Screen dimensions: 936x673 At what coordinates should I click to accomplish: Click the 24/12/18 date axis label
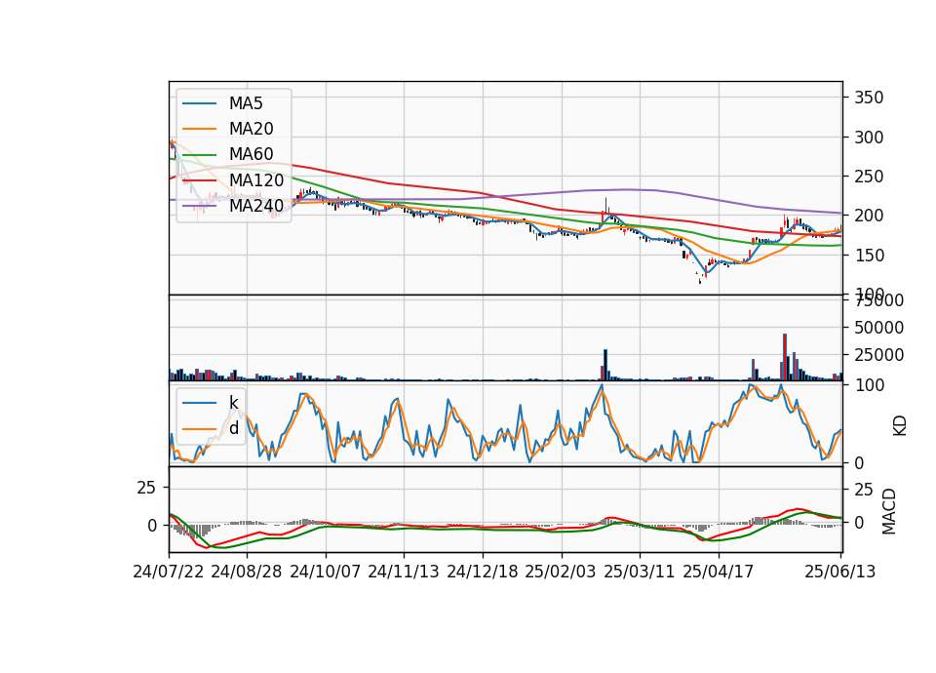click(x=483, y=572)
